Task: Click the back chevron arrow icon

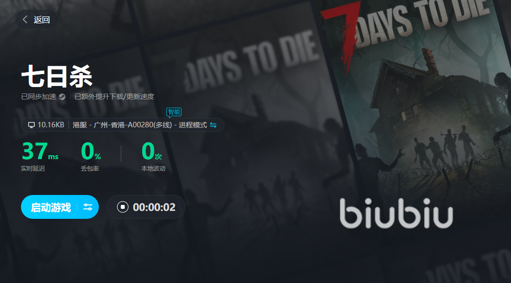Action: (25, 19)
